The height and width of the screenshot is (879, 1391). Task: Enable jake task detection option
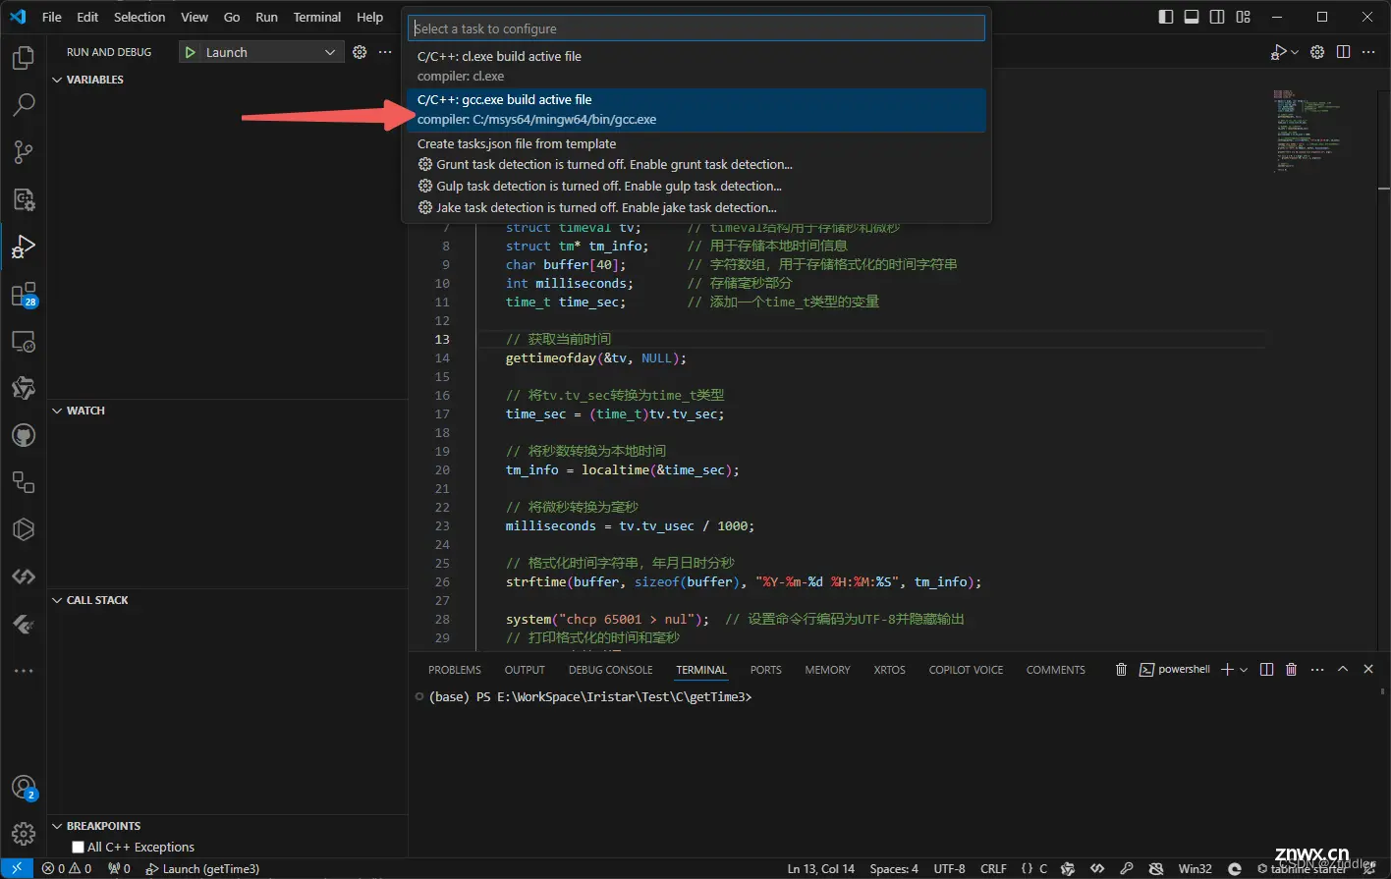pos(696,208)
